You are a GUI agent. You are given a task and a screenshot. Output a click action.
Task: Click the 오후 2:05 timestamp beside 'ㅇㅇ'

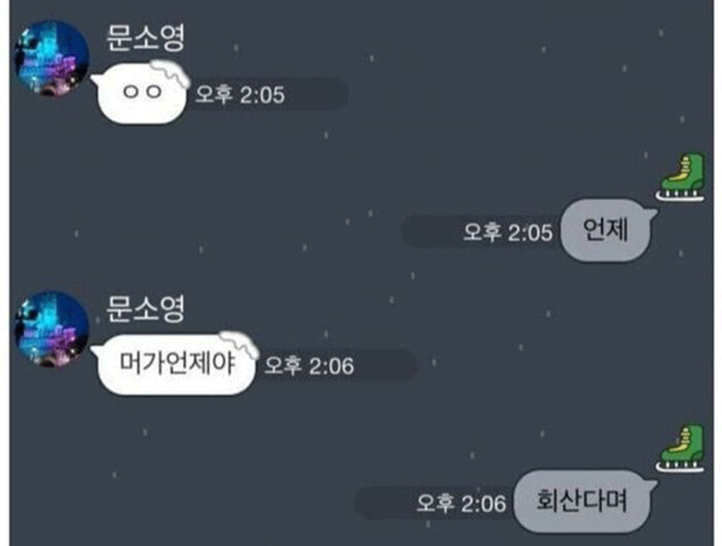pyautogui.click(x=240, y=95)
